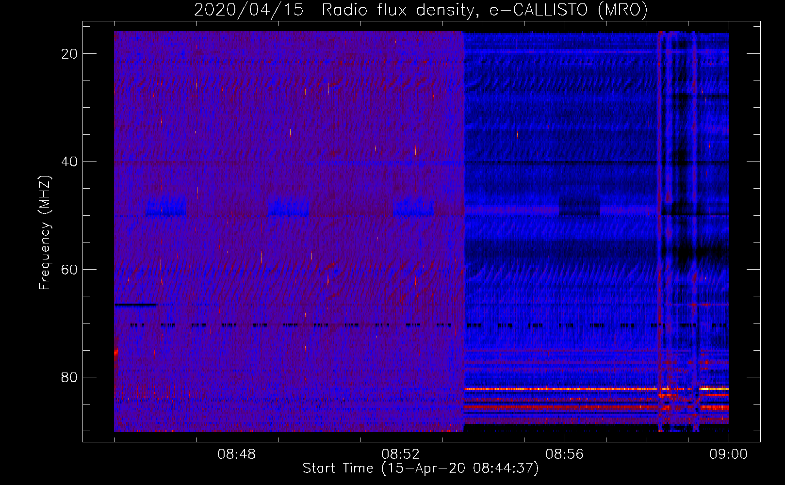Click the 08:56 time tick label

pos(565,454)
